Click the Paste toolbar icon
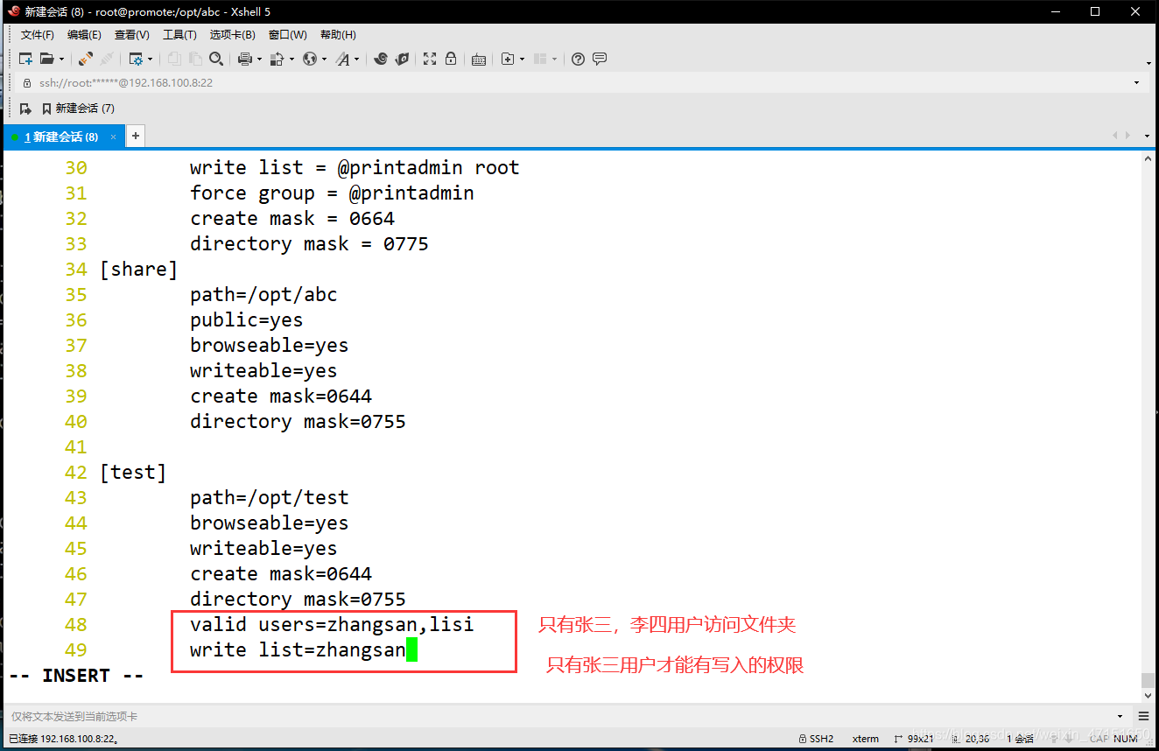 pos(195,59)
